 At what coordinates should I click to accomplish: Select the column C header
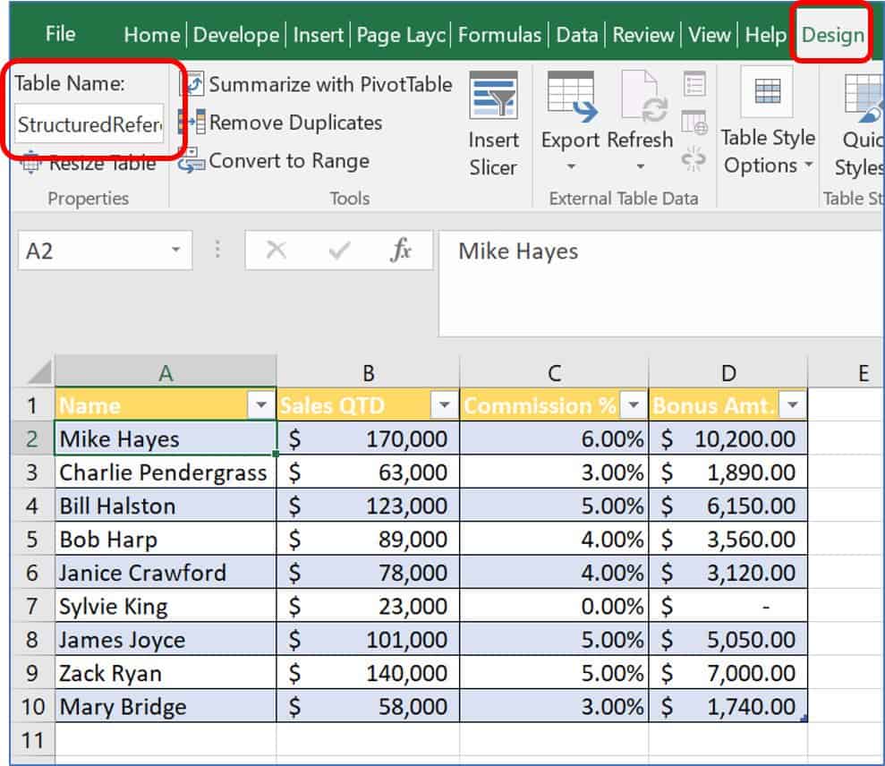click(x=554, y=373)
